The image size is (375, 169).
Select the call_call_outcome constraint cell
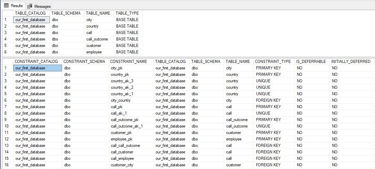(125, 146)
